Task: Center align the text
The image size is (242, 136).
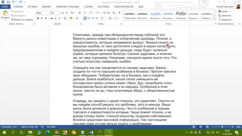Action: click(x=89, y=19)
